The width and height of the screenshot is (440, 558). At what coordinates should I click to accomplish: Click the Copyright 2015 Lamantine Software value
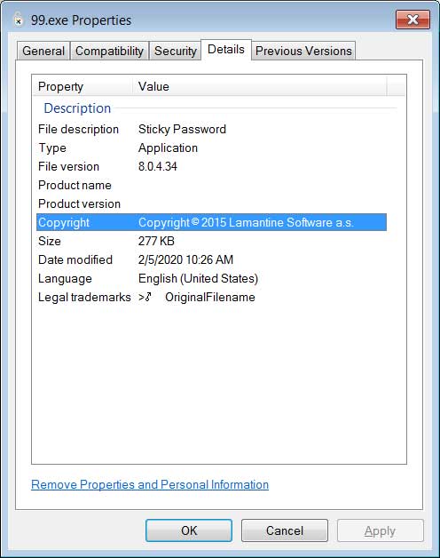coord(246,222)
